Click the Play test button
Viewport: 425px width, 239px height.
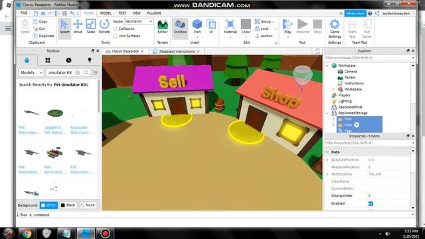[288, 27]
